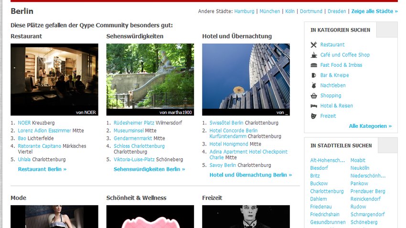This screenshot has height=228, width=406.
Task: Open NOER restaurant listing
Action: tap(24, 123)
